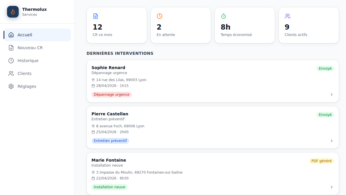The height and width of the screenshot is (195, 346).
Task: Click the gear icon beside Réglages
Action: tap(11, 86)
